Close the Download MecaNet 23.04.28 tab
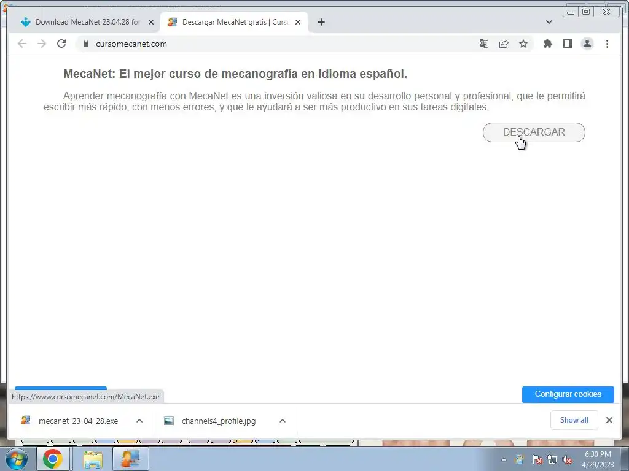Screen dimensions: 629x471 (151, 22)
